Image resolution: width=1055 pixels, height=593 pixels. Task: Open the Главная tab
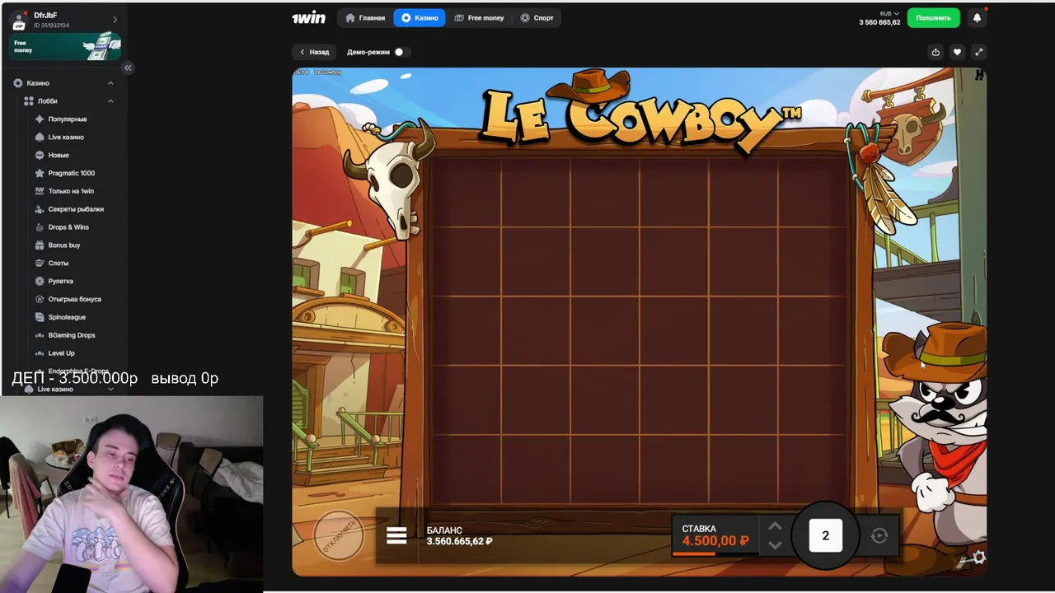click(366, 17)
